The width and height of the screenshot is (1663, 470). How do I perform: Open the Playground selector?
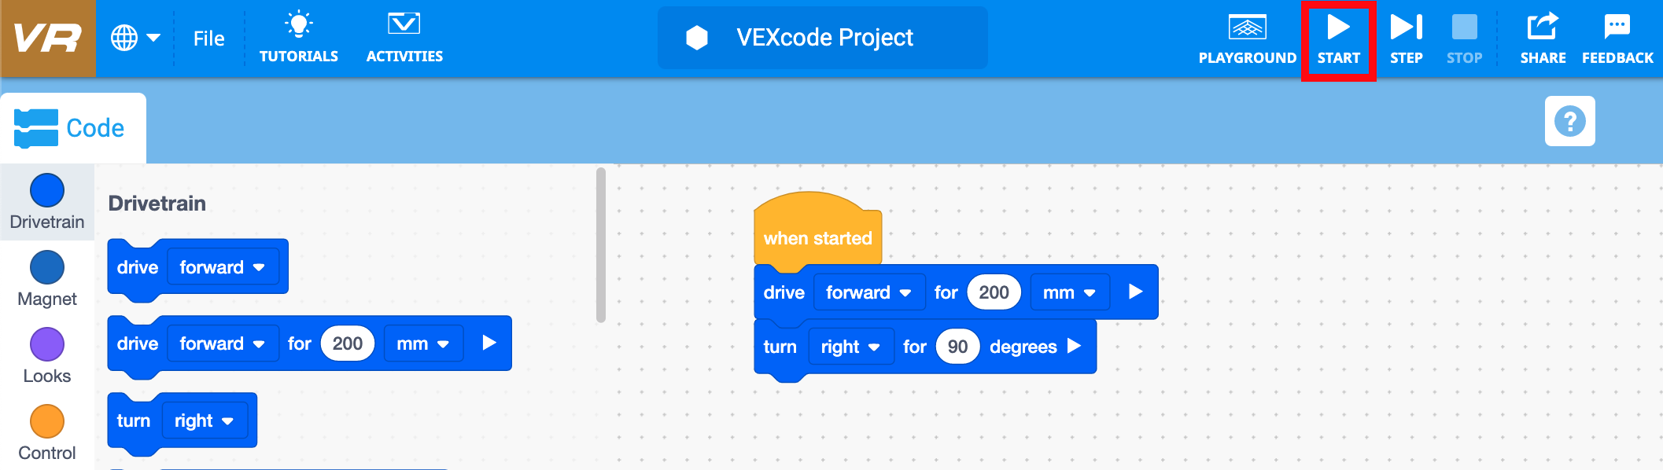point(1247,35)
